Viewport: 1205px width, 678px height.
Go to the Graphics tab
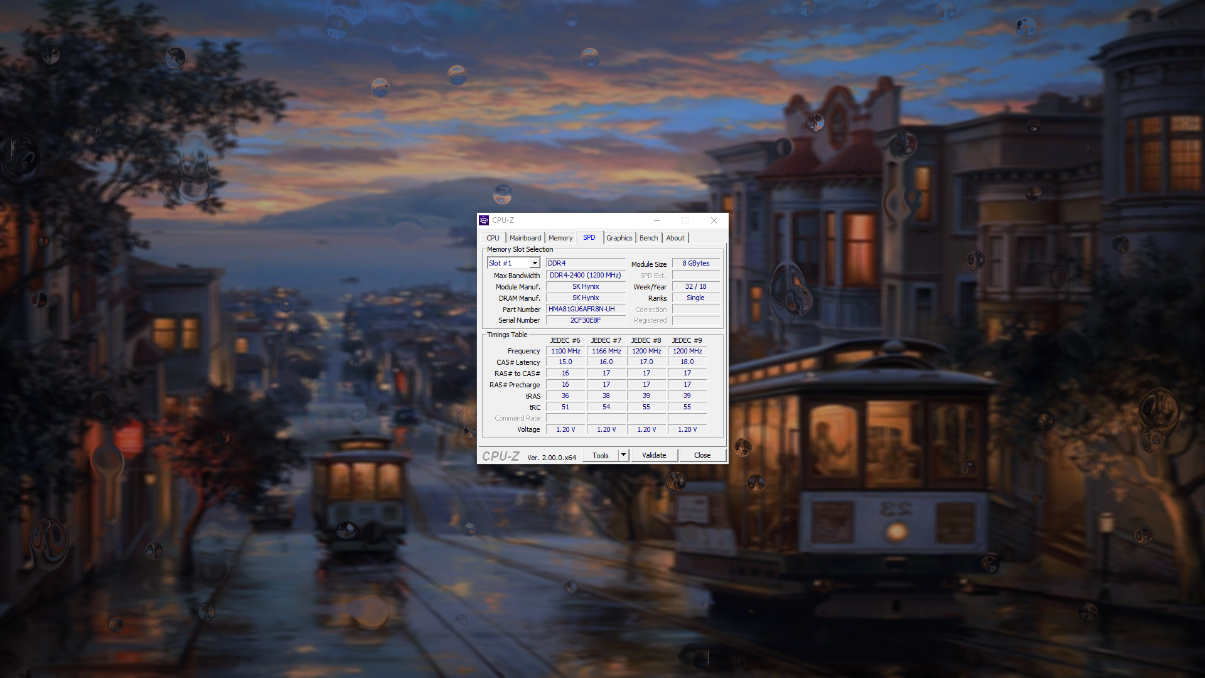[x=619, y=238]
